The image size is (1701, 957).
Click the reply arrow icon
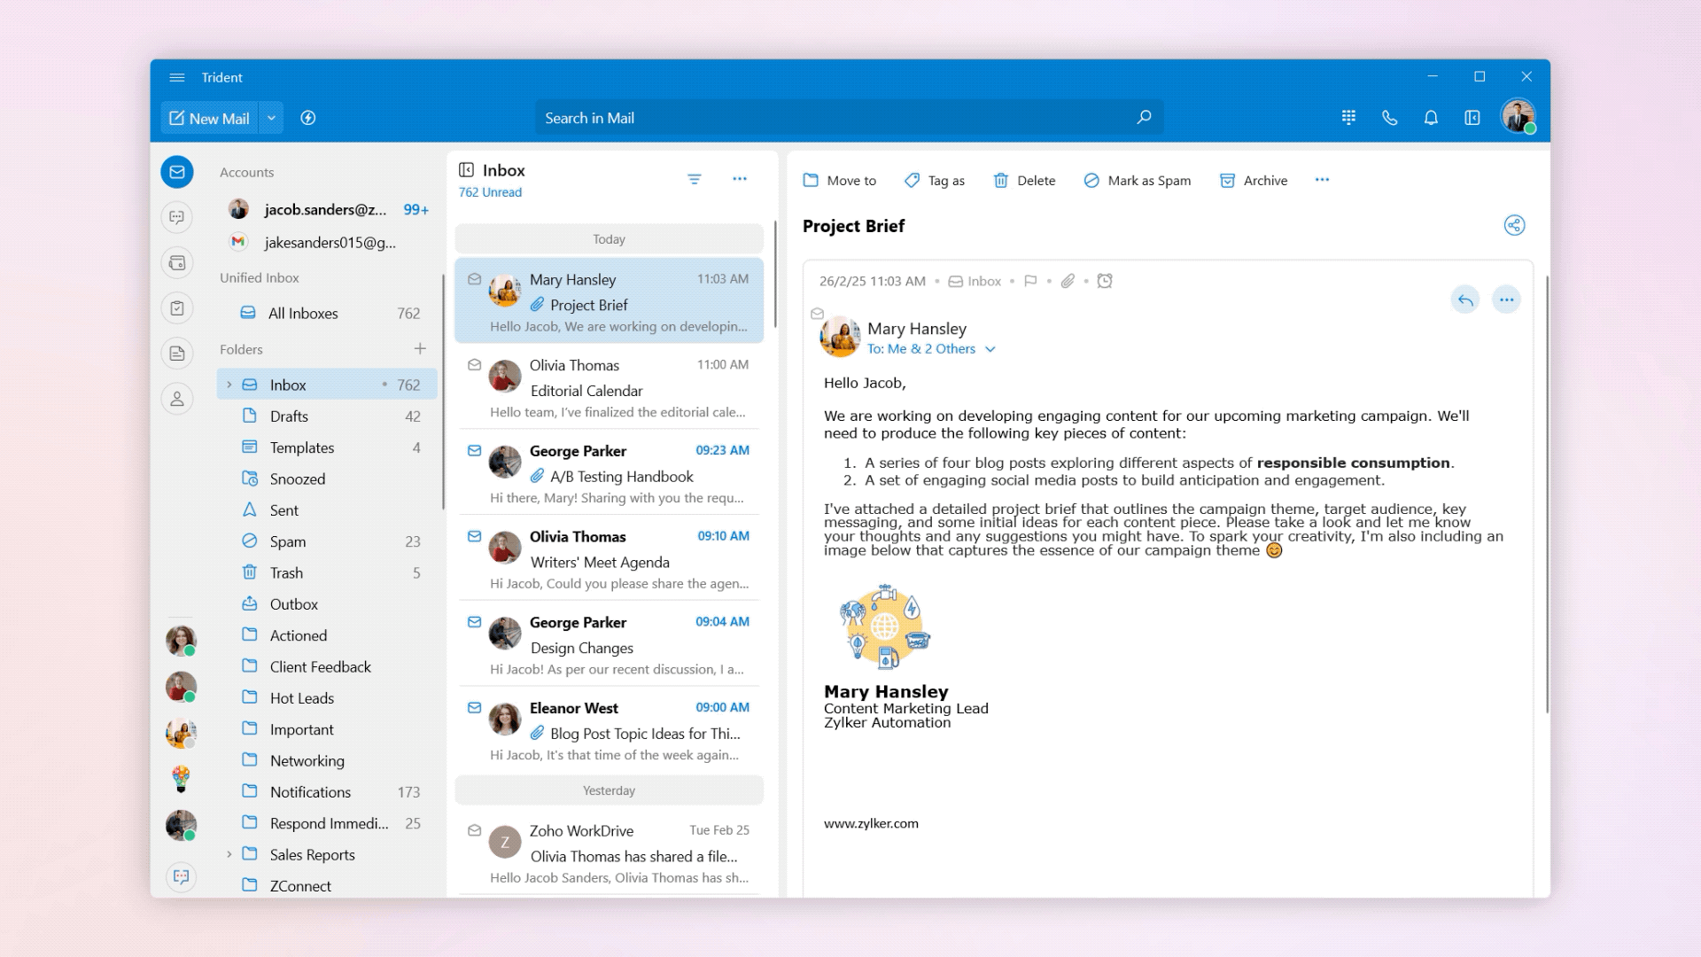pos(1465,300)
